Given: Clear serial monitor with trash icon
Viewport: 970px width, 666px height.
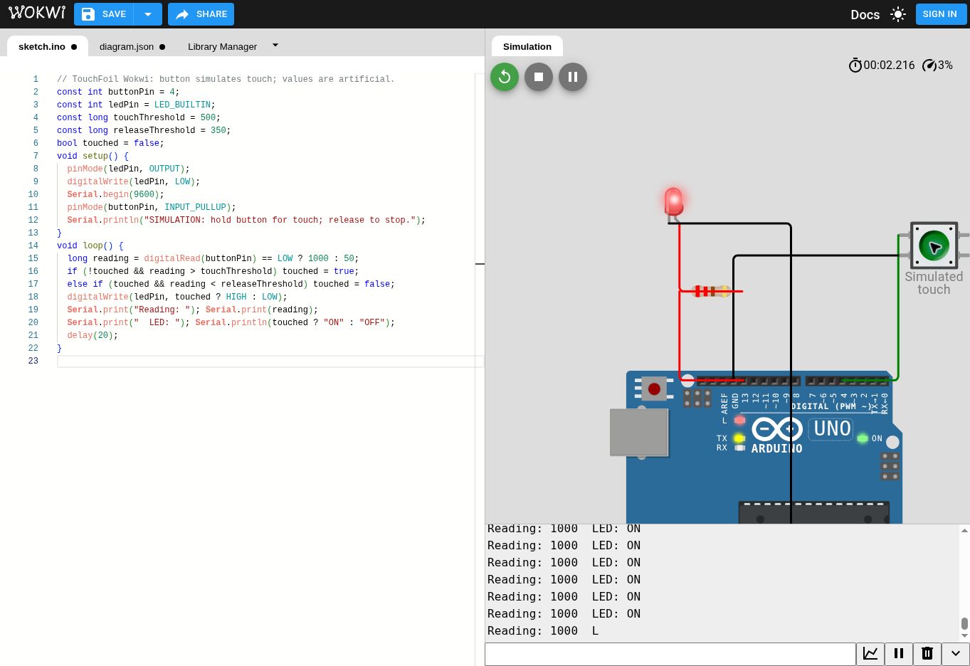Looking at the screenshot, I should point(927,654).
